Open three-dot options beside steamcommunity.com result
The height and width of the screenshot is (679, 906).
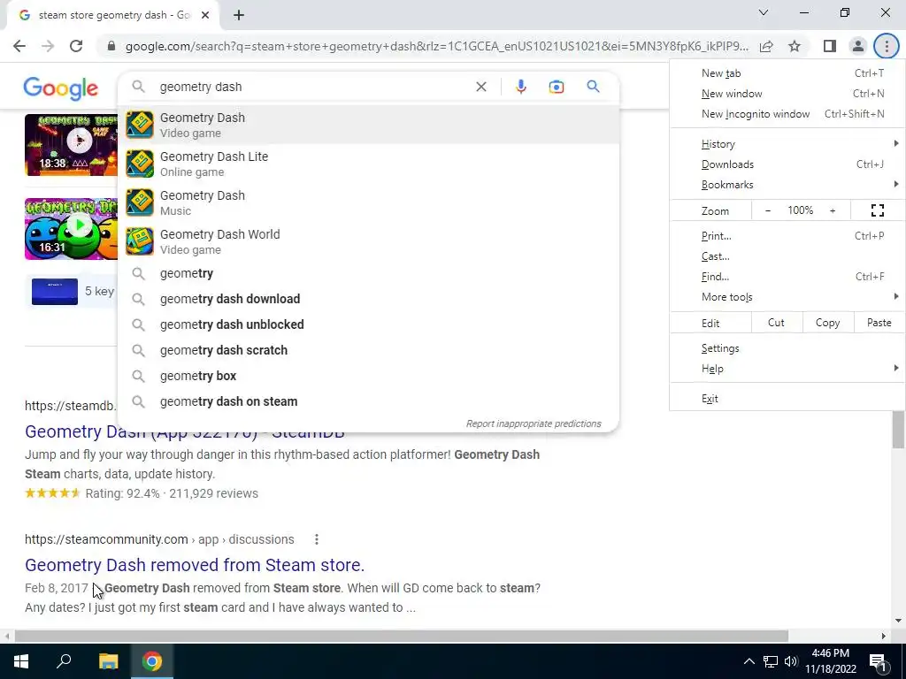[x=316, y=539]
